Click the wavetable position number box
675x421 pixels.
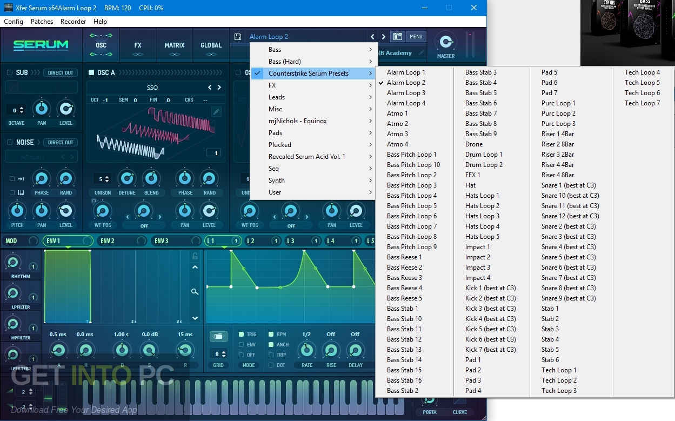click(x=213, y=153)
